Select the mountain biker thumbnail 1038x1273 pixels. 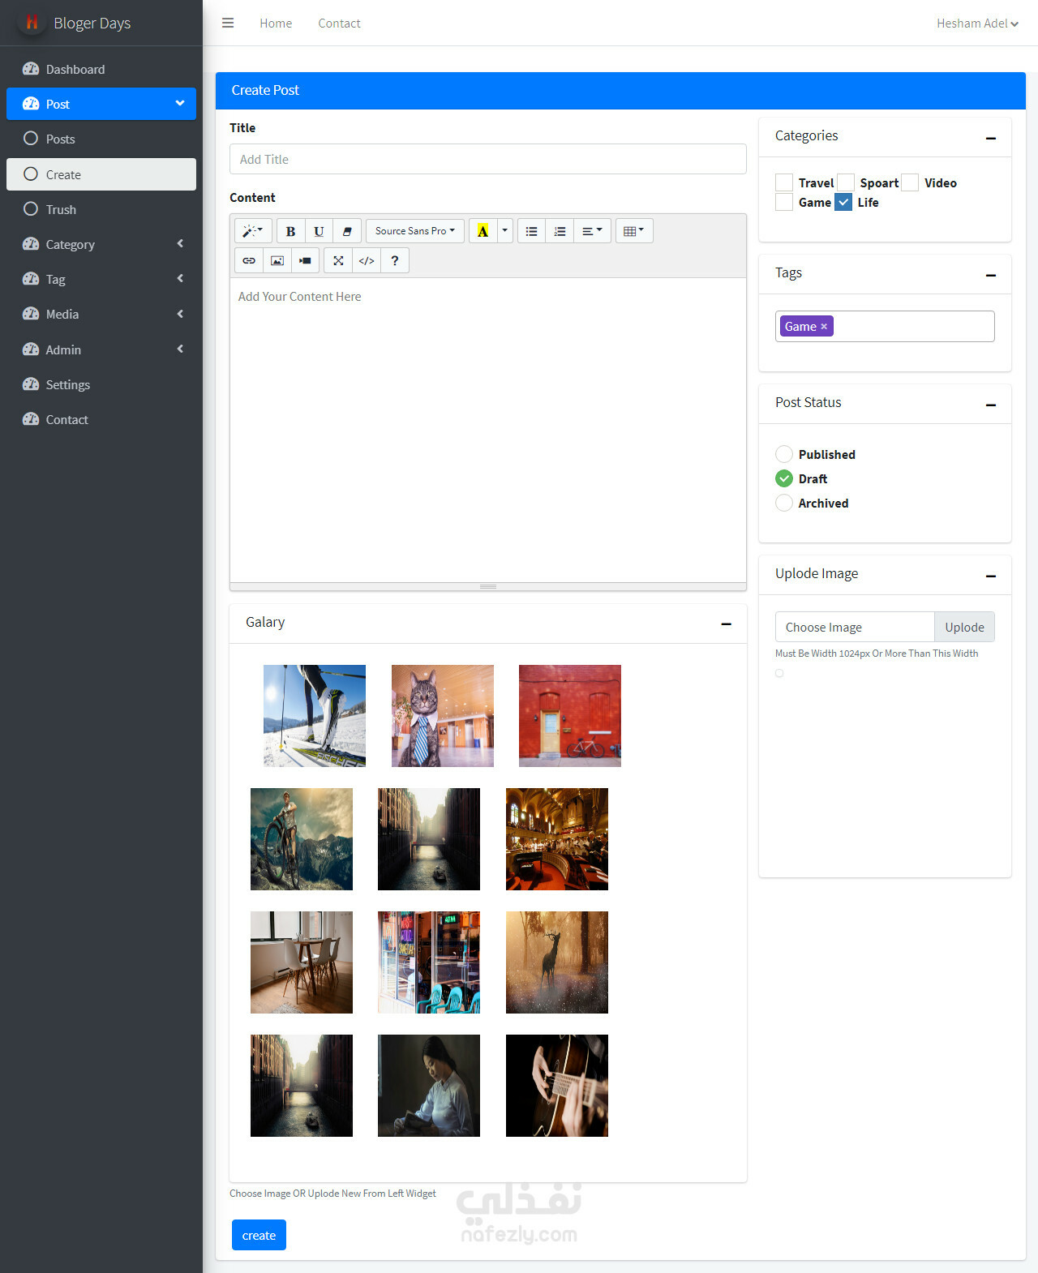(302, 839)
